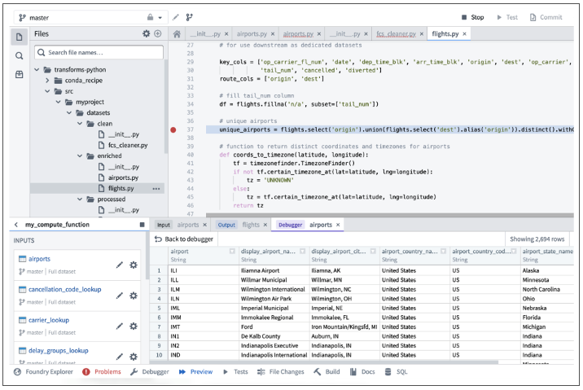Open Files panel settings gear

click(x=147, y=34)
